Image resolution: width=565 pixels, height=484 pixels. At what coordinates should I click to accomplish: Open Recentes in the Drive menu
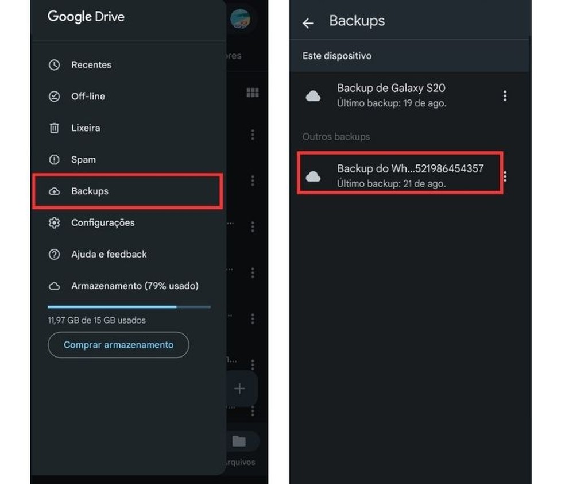(x=128, y=65)
